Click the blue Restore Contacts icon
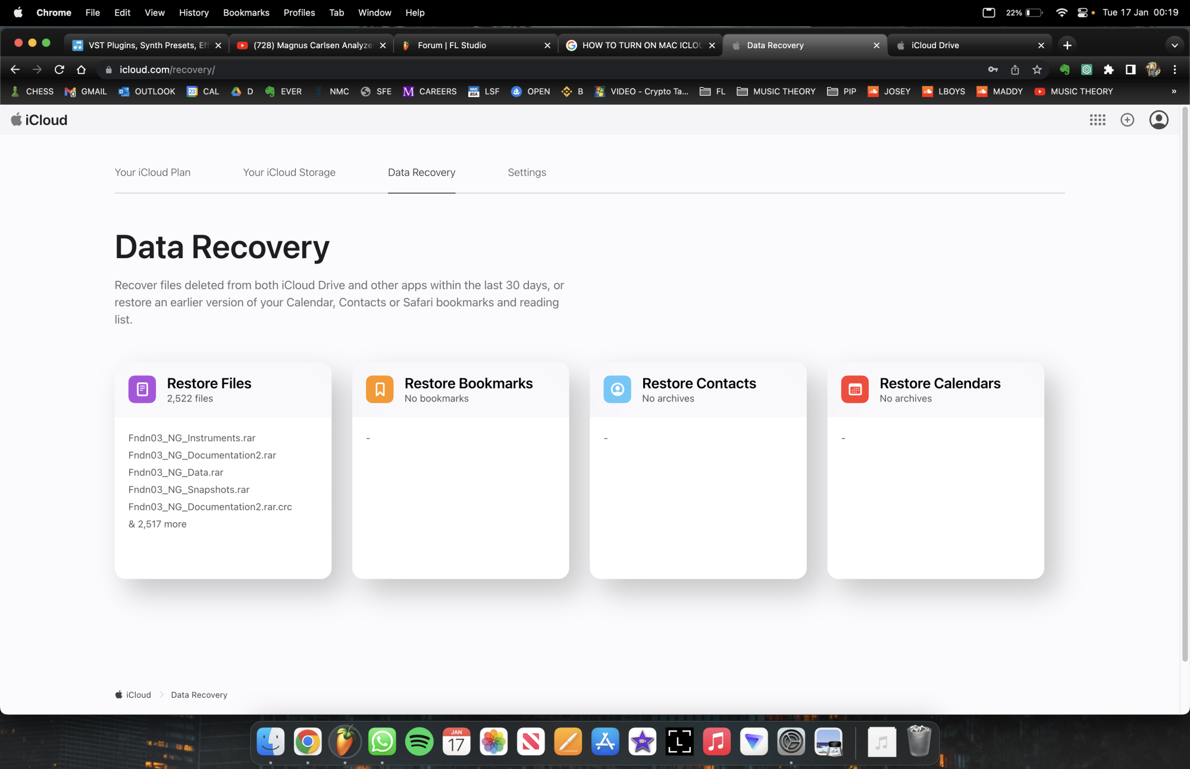This screenshot has height=769, width=1190. [x=617, y=390]
